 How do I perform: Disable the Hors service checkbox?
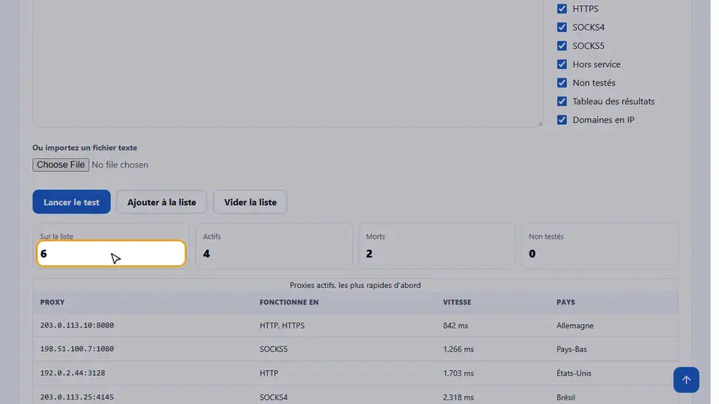[x=562, y=64]
